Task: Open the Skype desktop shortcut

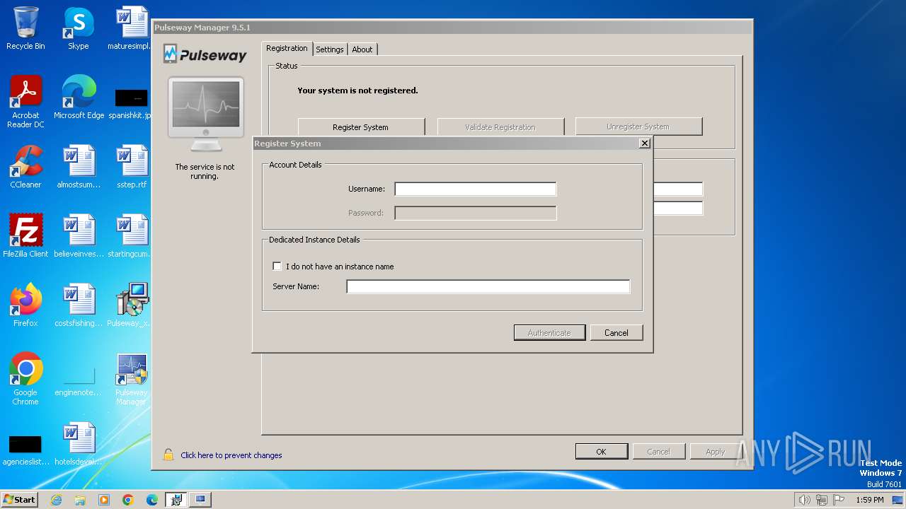Action: point(79,28)
